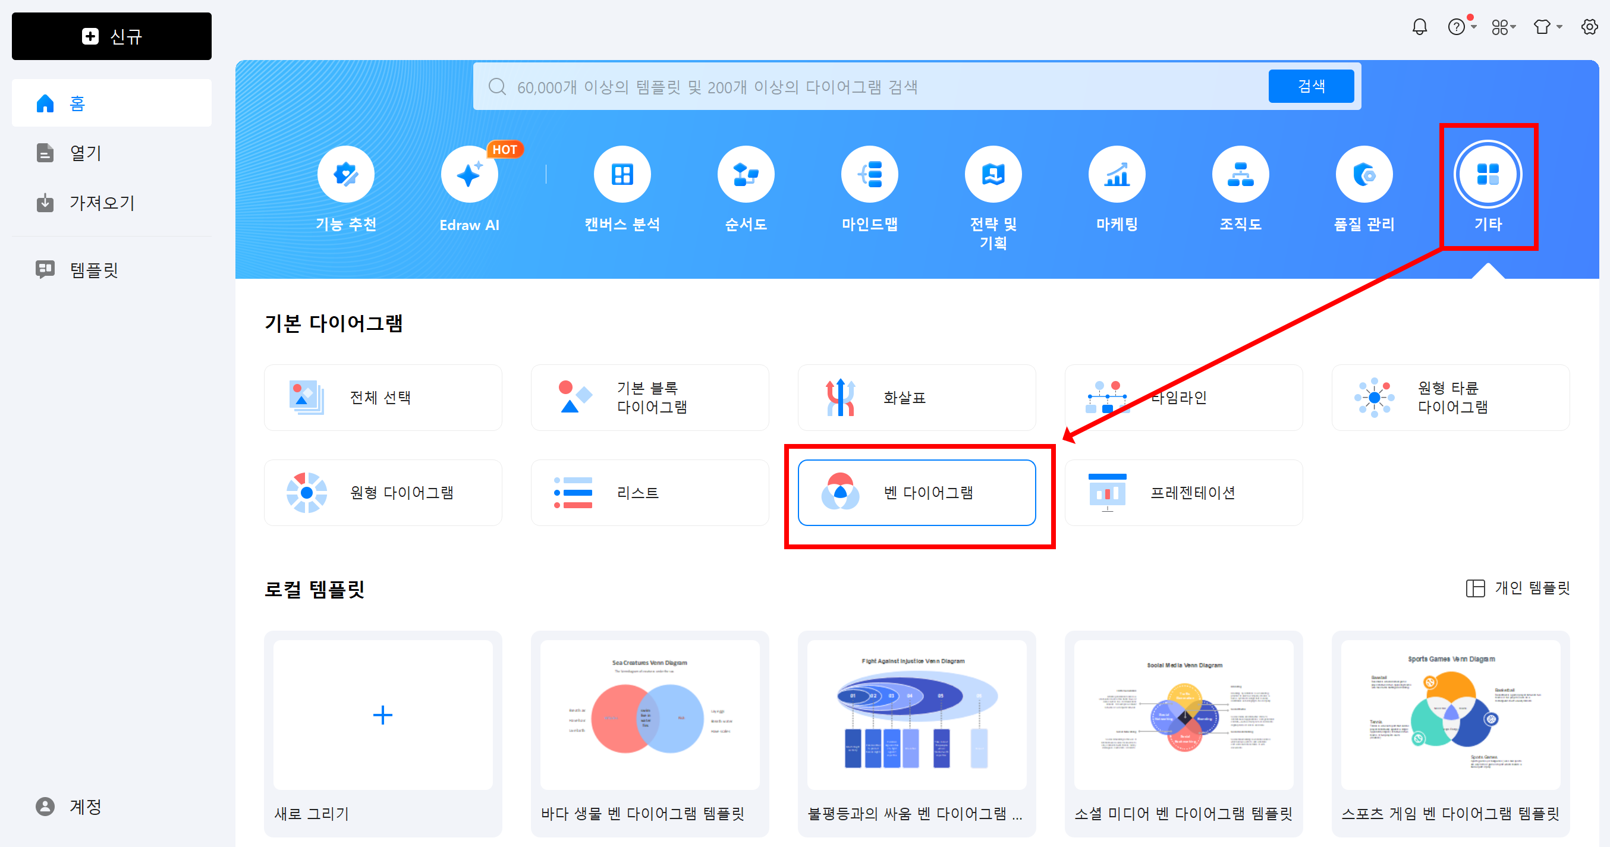The height and width of the screenshot is (847, 1610).
Task: Choose the 원형 다이어그램 card
Action: pyautogui.click(x=383, y=493)
